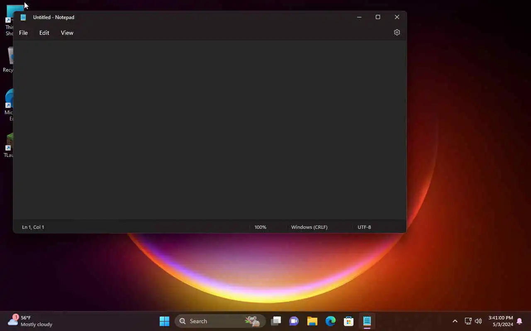Open File Explorer from the taskbar
531x331 pixels.
312,321
